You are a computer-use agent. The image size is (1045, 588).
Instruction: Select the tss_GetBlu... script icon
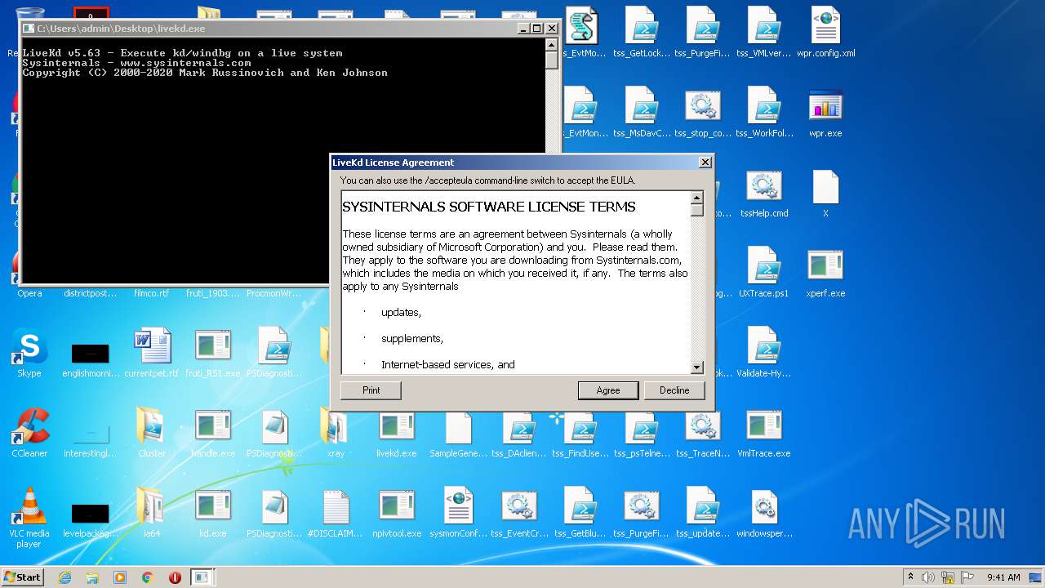(x=580, y=514)
